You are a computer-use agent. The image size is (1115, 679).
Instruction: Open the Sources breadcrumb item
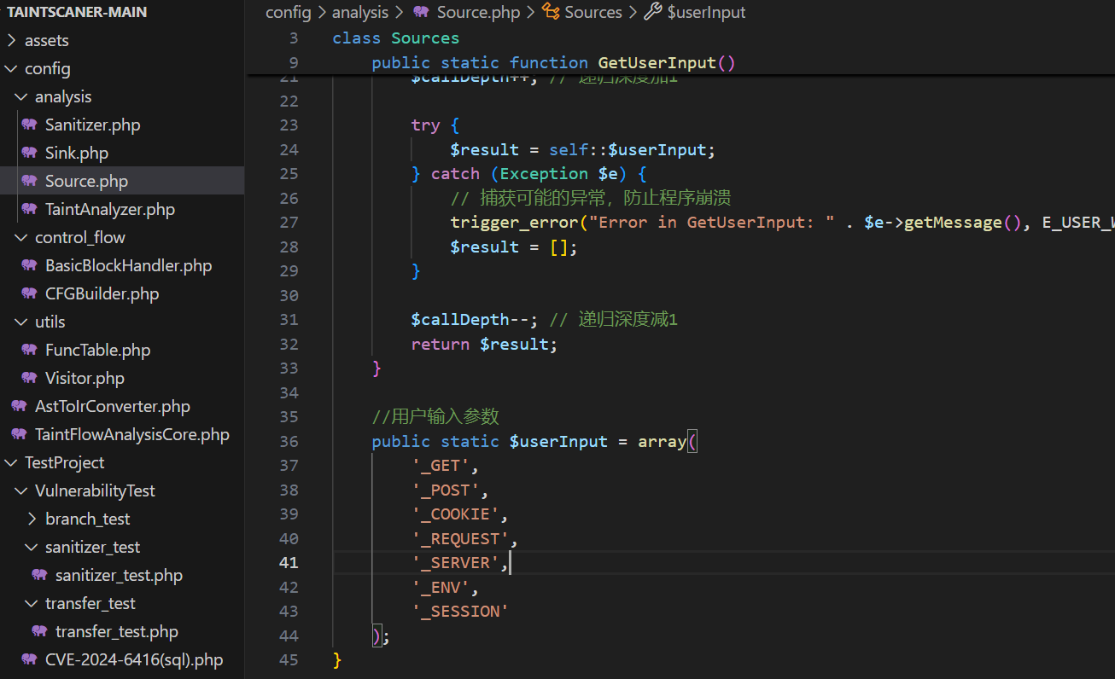tap(593, 12)
